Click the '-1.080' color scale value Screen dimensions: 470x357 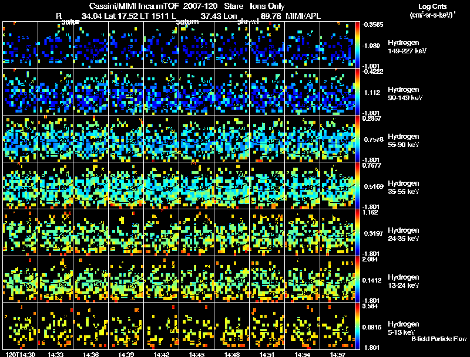(371, 46)
